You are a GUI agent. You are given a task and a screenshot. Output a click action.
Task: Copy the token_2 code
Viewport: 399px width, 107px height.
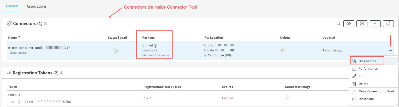19,102
